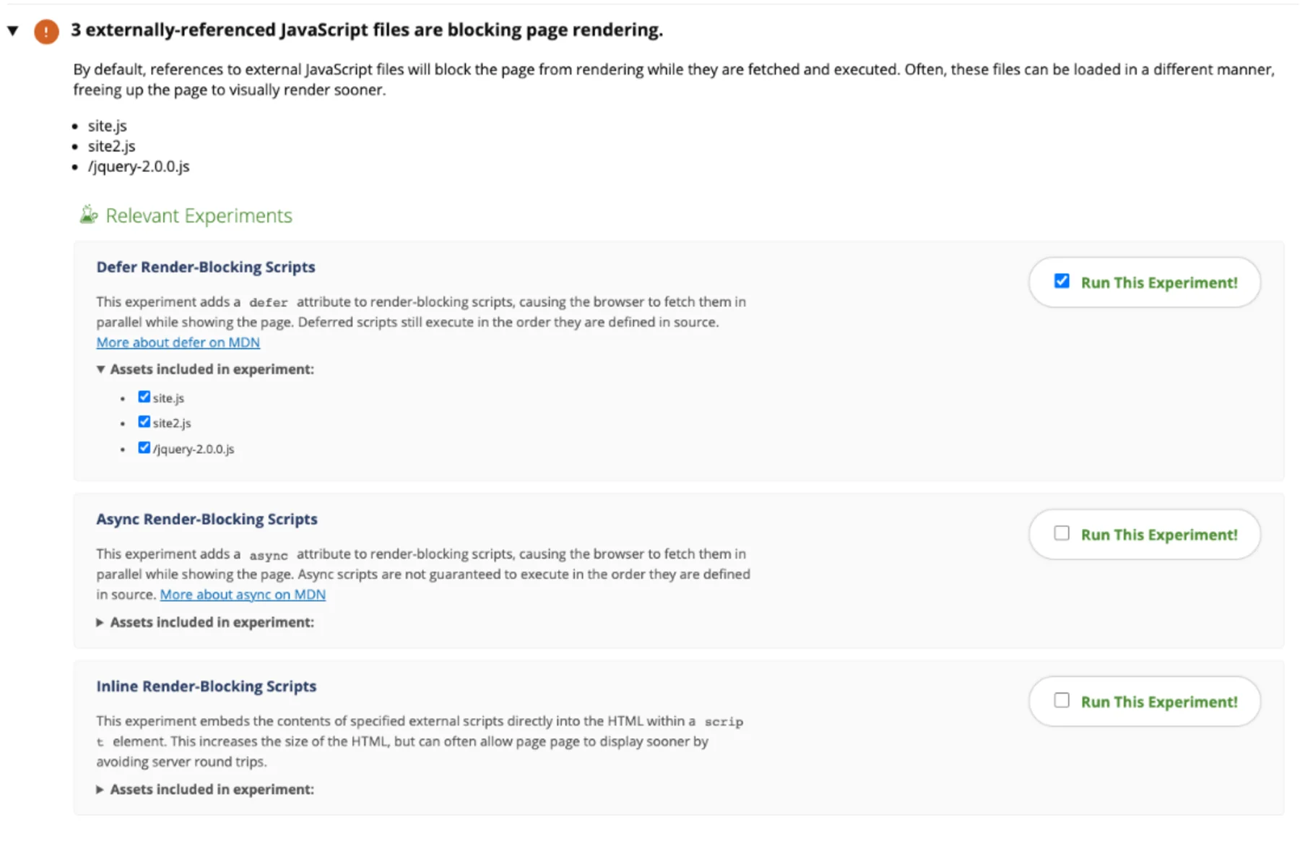Viewport: 1300px width, 844px height.
Task: Click the Defer Run This Experiment button
Action: coord(1144,283)
